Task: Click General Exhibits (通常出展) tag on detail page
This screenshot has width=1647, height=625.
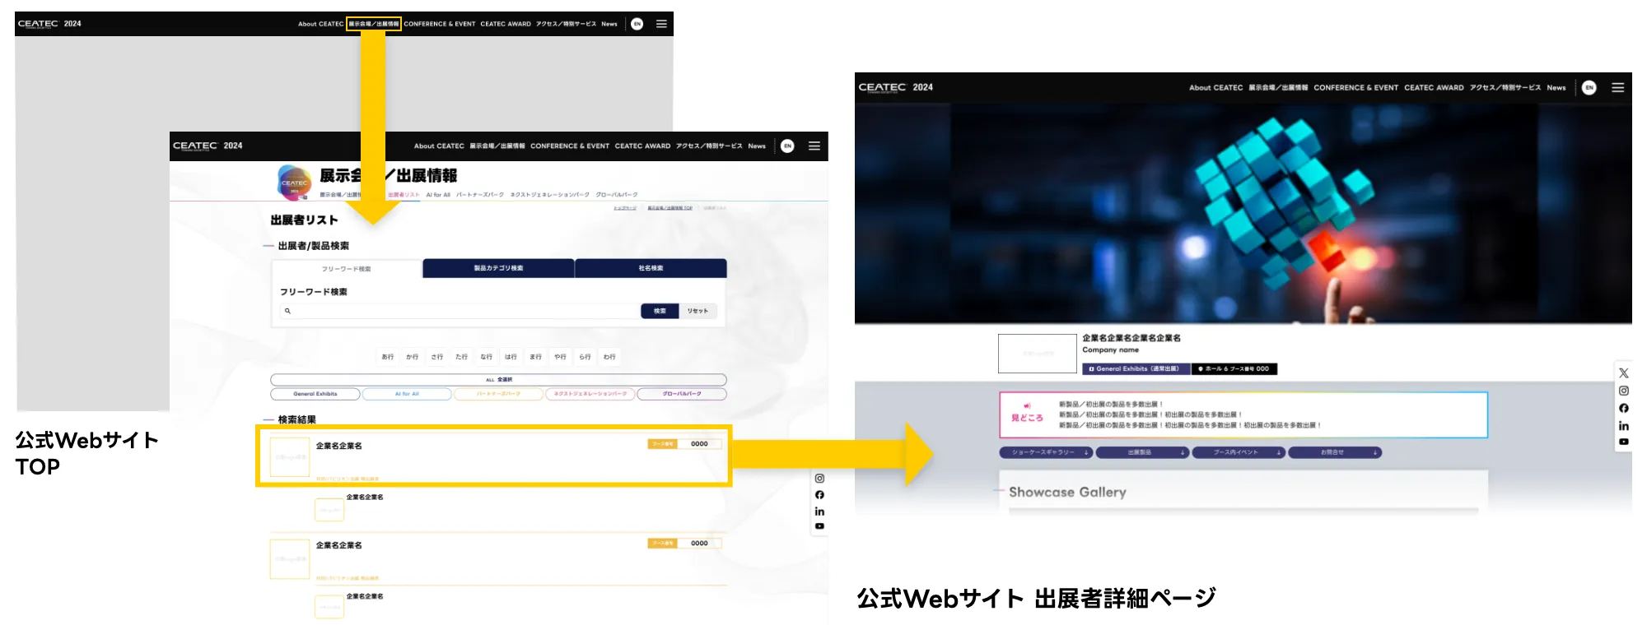Action: pos(1136,369)
